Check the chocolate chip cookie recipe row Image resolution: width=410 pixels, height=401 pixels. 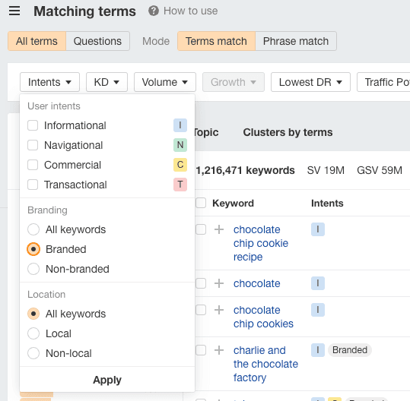201,229
